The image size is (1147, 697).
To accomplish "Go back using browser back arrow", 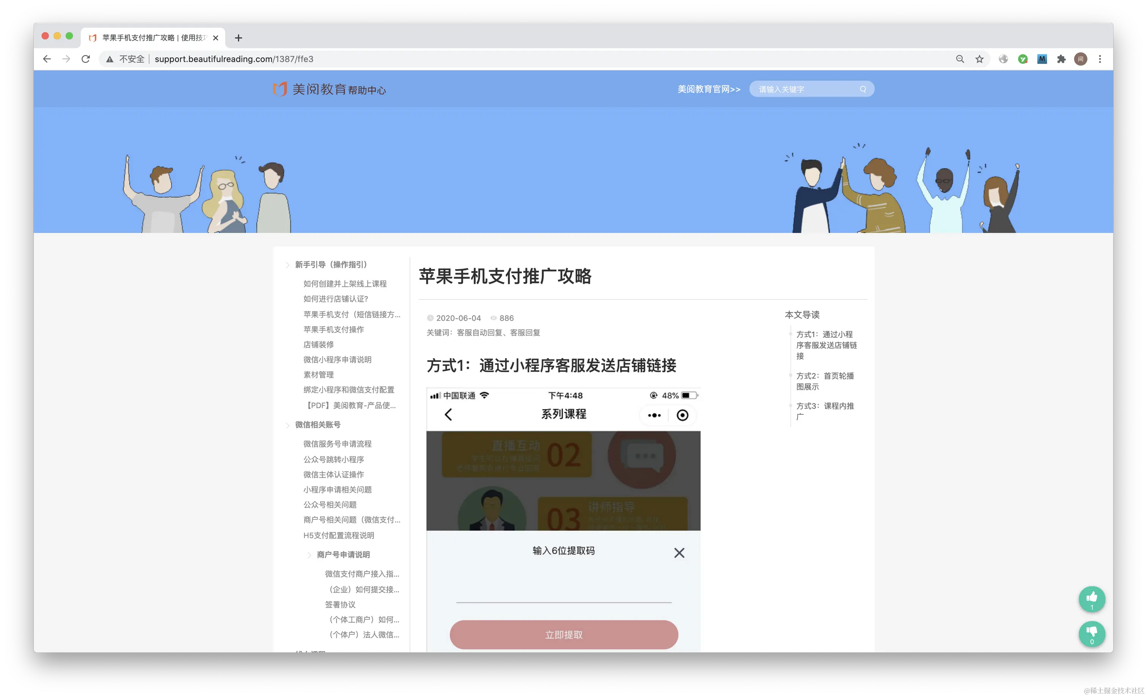I will (x=47, y=59).
